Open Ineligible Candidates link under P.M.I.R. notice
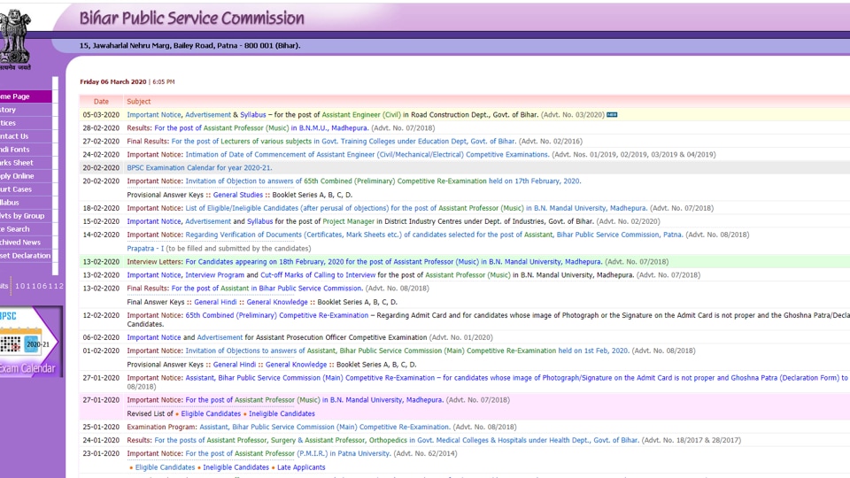850x478 pixels. [x=236, y=467]
